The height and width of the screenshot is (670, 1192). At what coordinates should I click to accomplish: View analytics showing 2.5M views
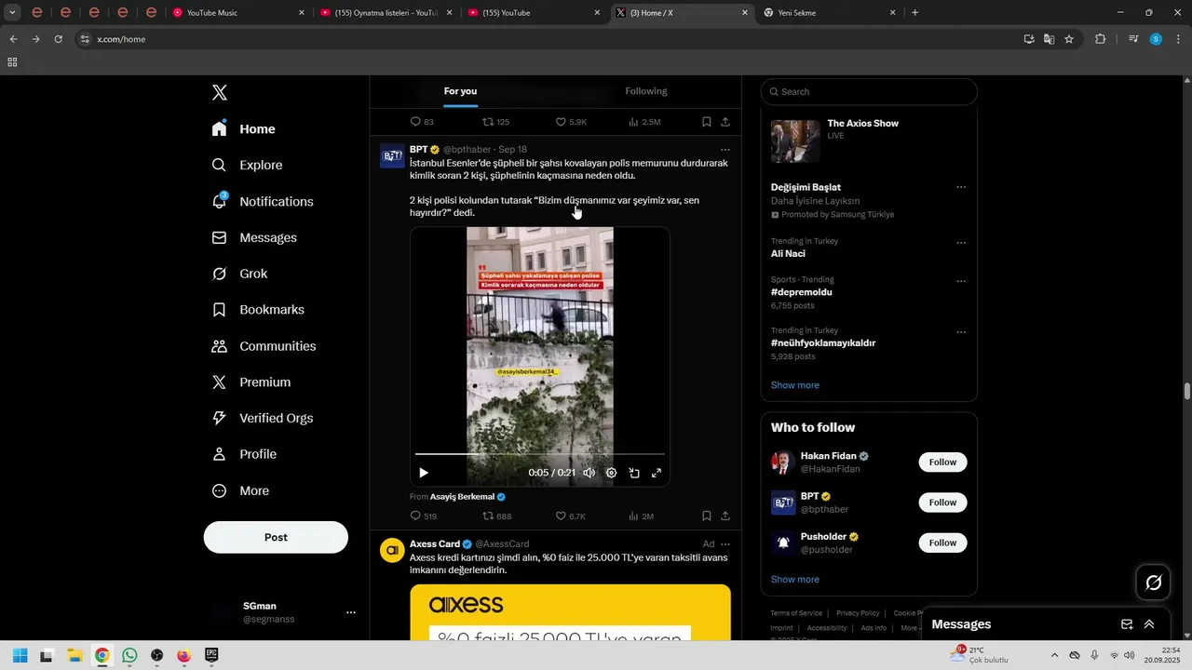(x=644, y=122)
